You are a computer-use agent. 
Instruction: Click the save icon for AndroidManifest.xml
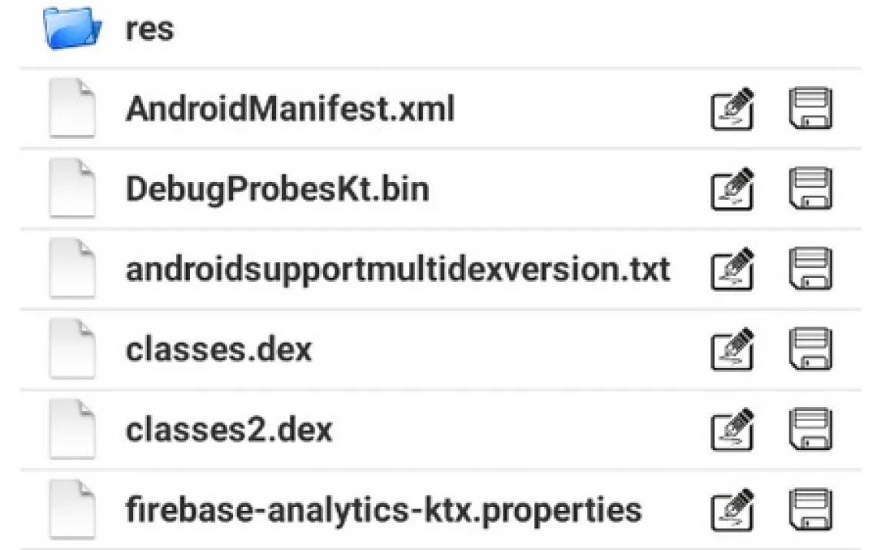pos(810,110)
